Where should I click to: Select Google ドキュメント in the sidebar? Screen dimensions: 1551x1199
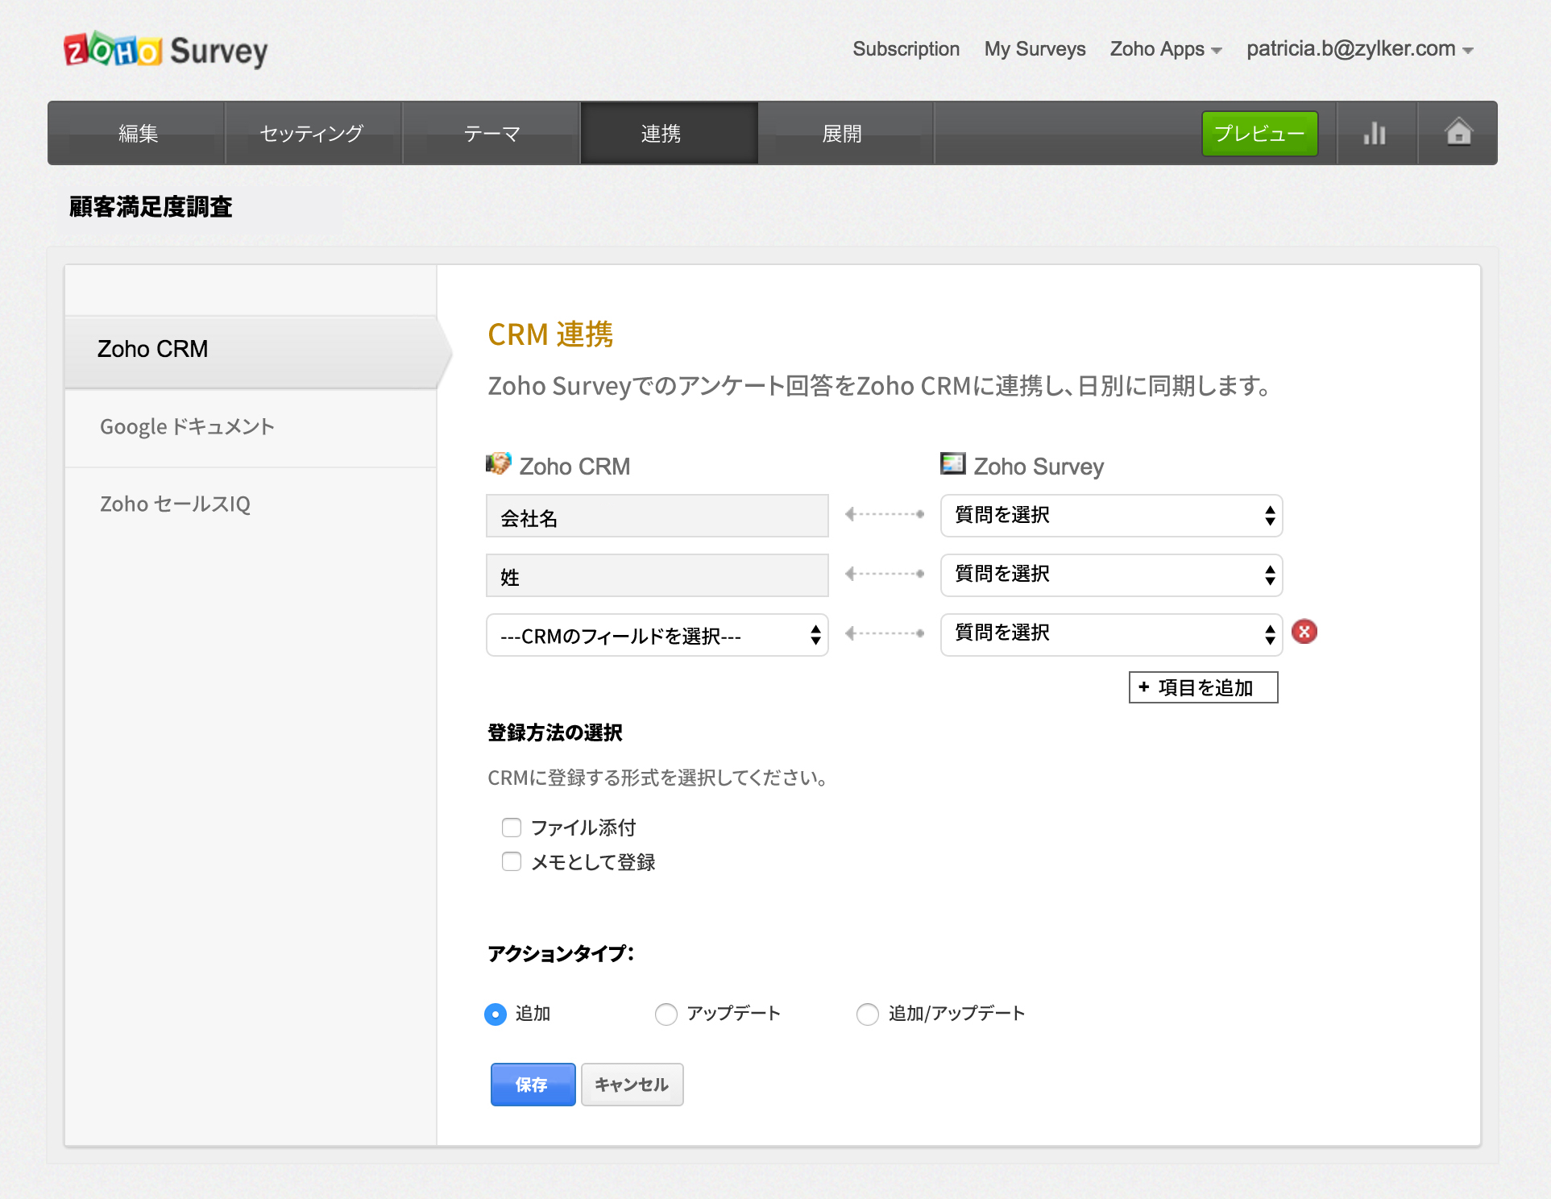(251, 427)
